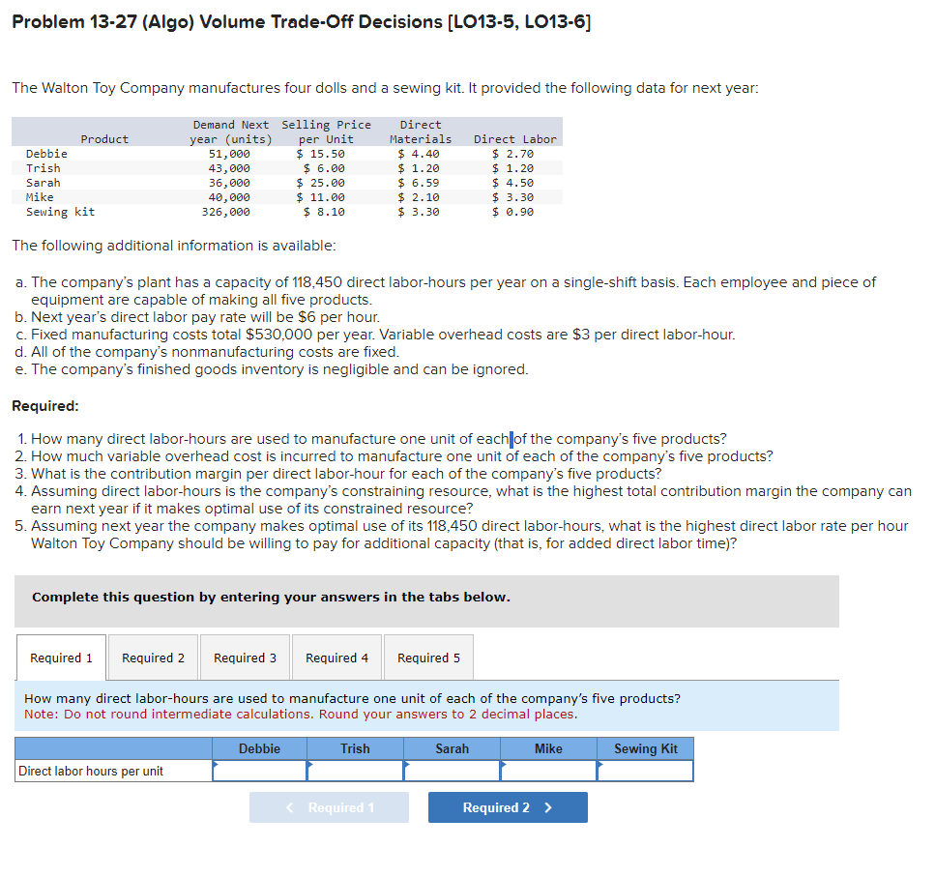Click the Debbie column header
The height and width of the screenshot is (877, 935).
pyautogui.click(x=259, y=748)
